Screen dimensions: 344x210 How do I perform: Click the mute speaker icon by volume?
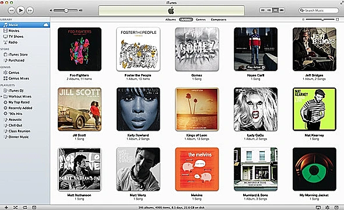click(x=51, y=10)
